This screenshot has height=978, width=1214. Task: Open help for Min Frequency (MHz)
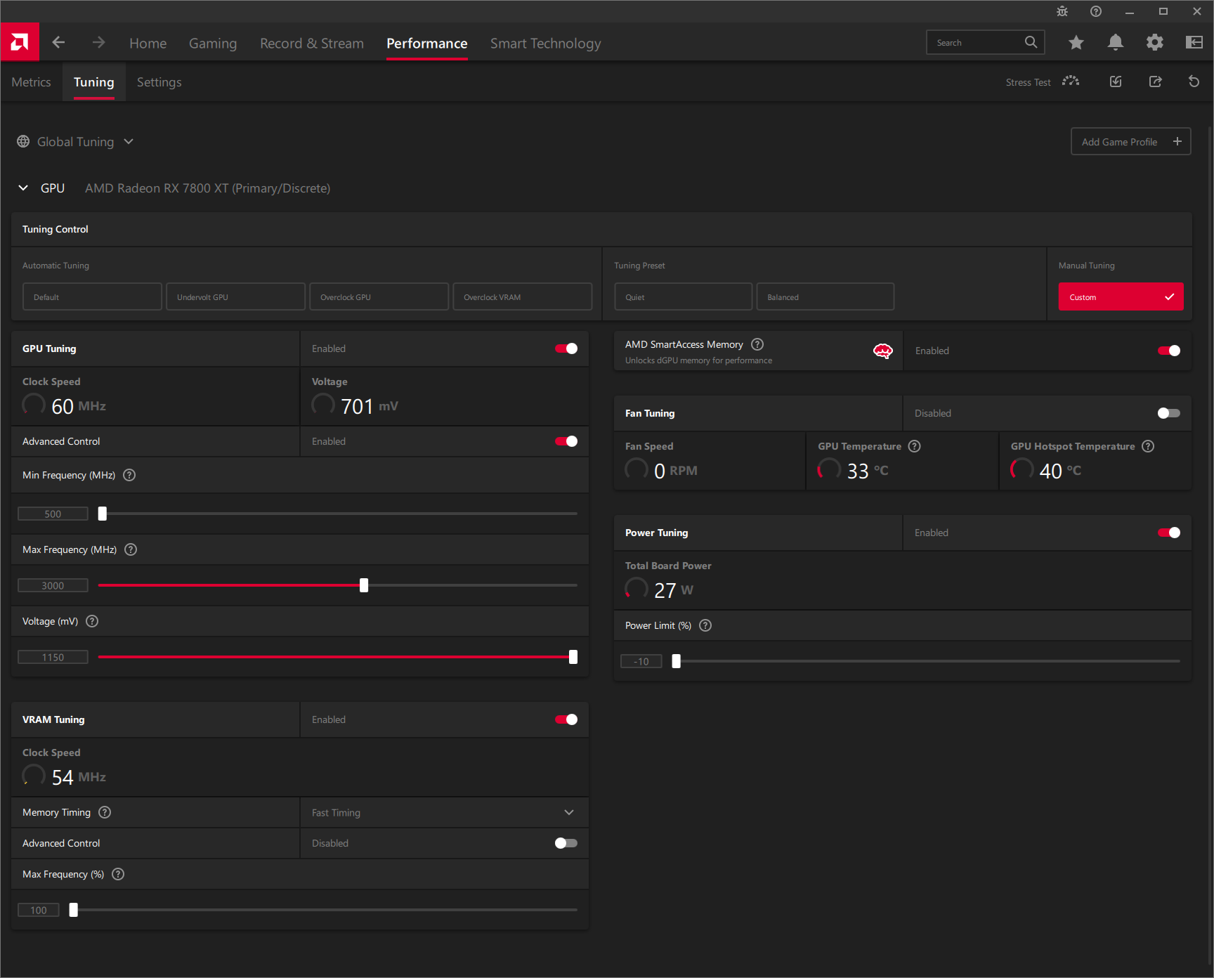click(129, 475)
